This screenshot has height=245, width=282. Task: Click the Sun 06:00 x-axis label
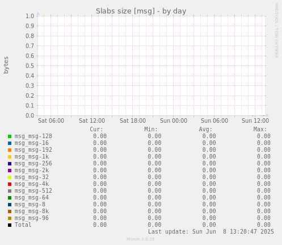[214, 121]
